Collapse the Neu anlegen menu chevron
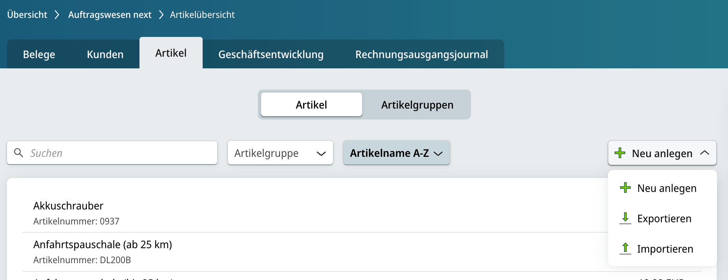 (x=705, y=153)
